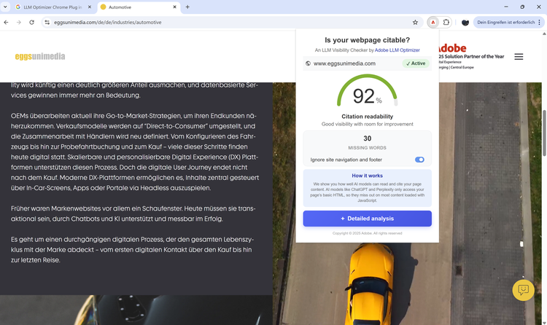Image resolution: width=547 pixels, height=325 pixels.
Task: Bookmark this page with the star icon
Action: tap(415, 23)
